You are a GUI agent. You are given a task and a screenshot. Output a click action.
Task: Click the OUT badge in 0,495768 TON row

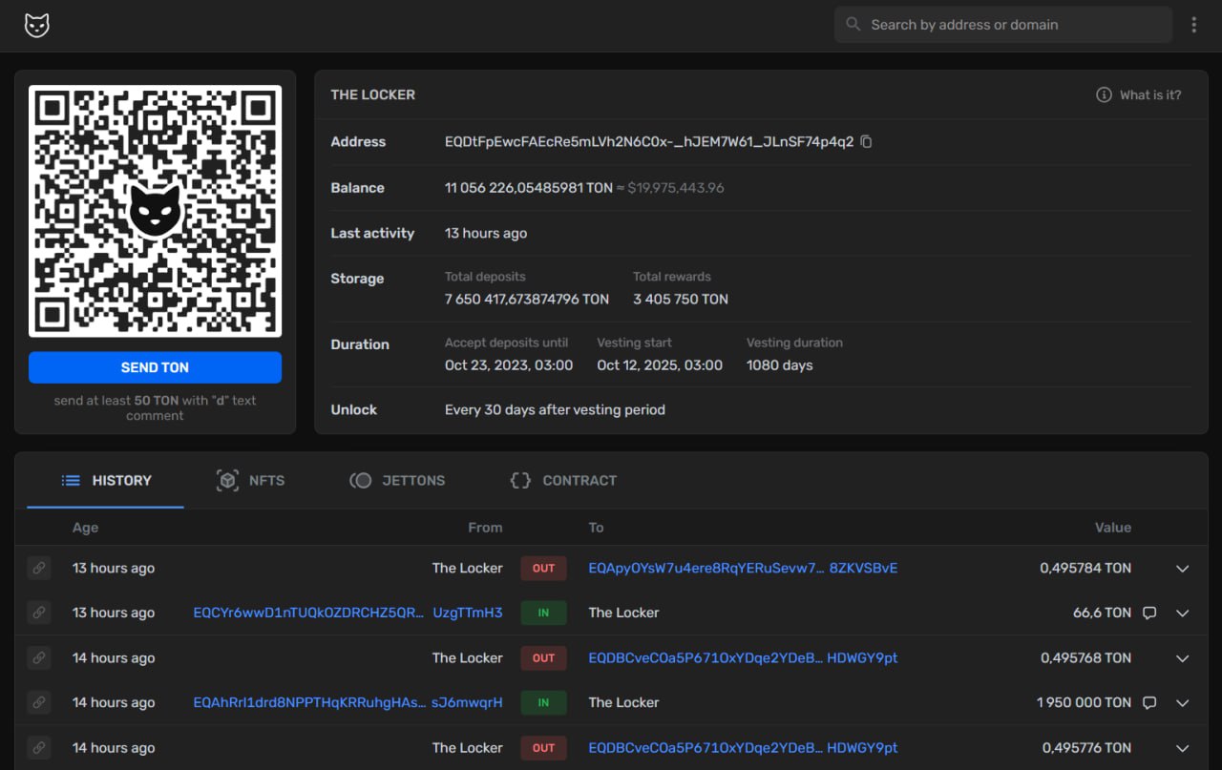[543, 657]
